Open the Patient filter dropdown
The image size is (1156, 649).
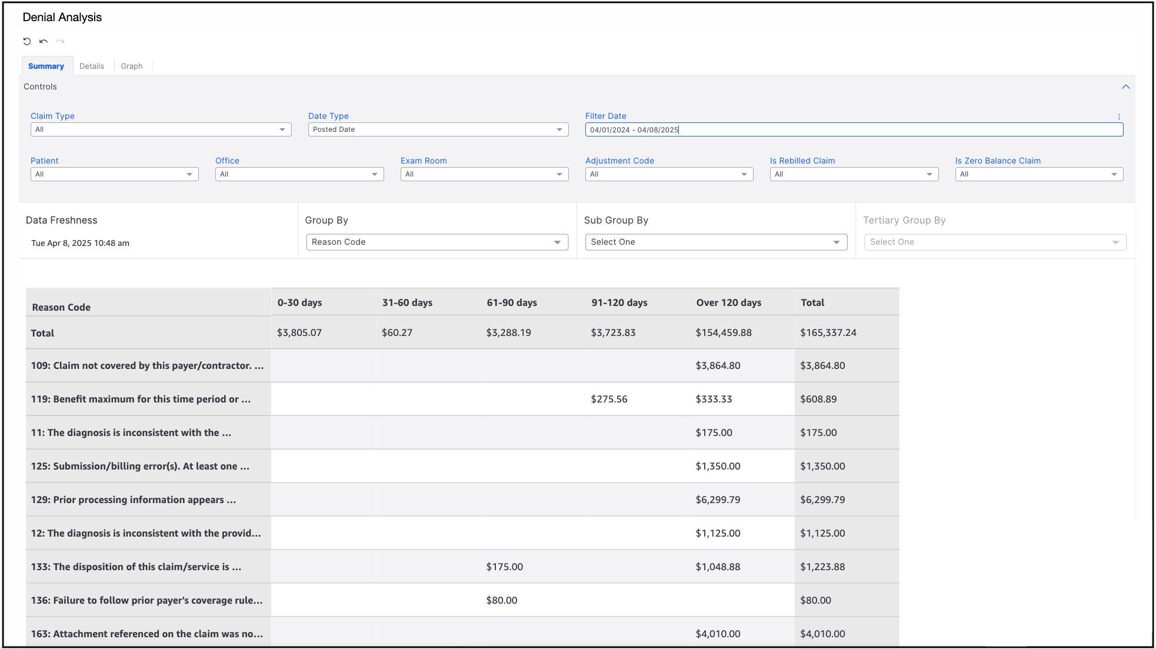(114, 174)
